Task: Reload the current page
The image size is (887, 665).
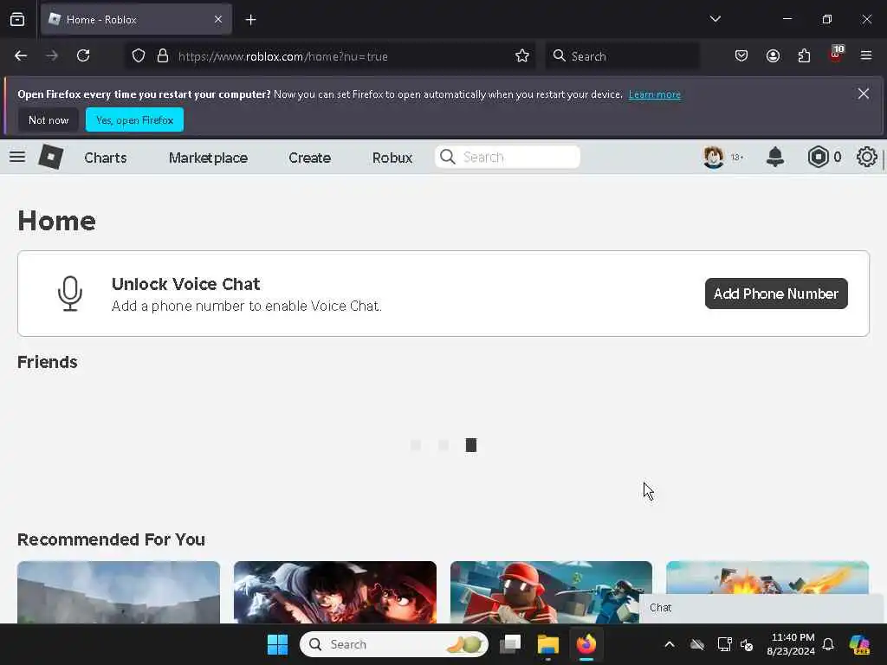Action: 83,55
